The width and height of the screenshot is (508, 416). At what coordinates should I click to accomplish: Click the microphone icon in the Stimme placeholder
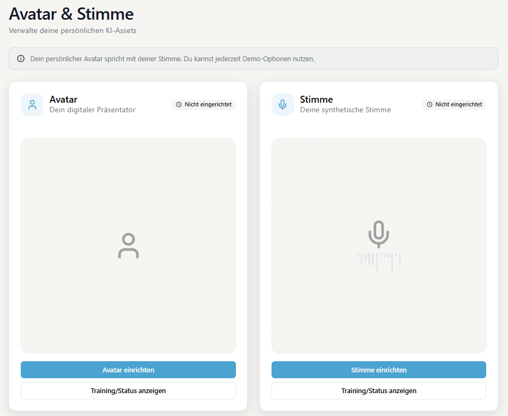point(379,234)
